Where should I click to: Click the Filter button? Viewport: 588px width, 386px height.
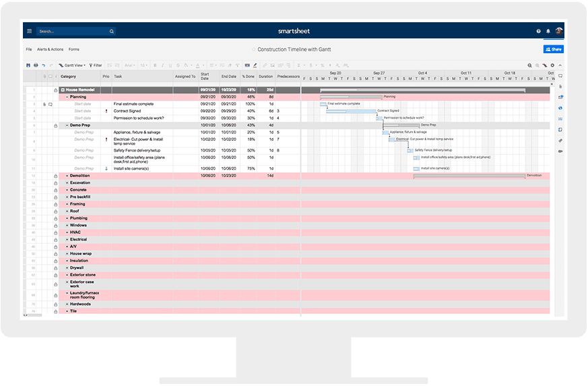click(x=95, y=65)
